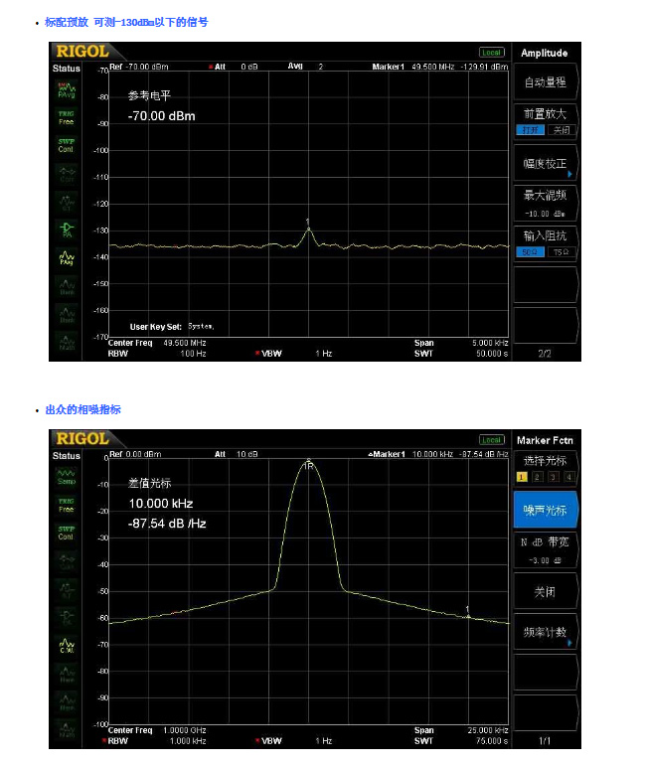This screenshot has width=646, height=767.
Task: Select the 自动量程 menu item
Action: click(x=545, y=82)
